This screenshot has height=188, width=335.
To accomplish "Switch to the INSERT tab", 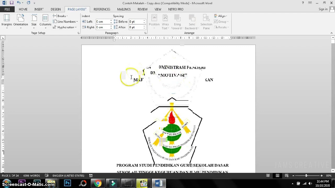I will [39, 9].
